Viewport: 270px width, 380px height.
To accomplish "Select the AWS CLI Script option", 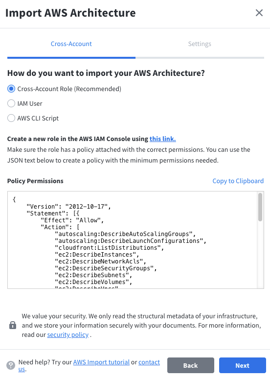I will [x=11, y=119].
